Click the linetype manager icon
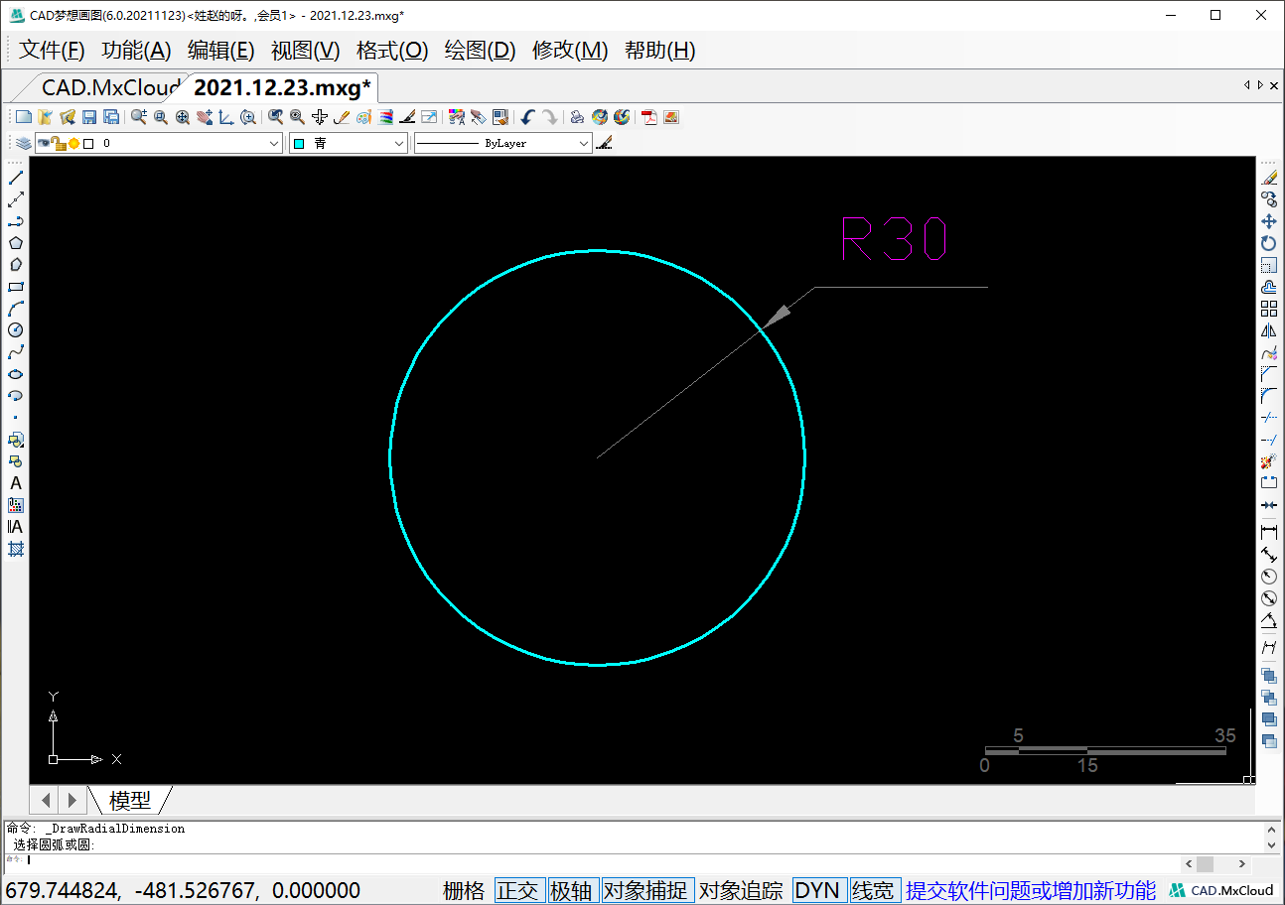The image size is (1285, 905). (604, 144)
